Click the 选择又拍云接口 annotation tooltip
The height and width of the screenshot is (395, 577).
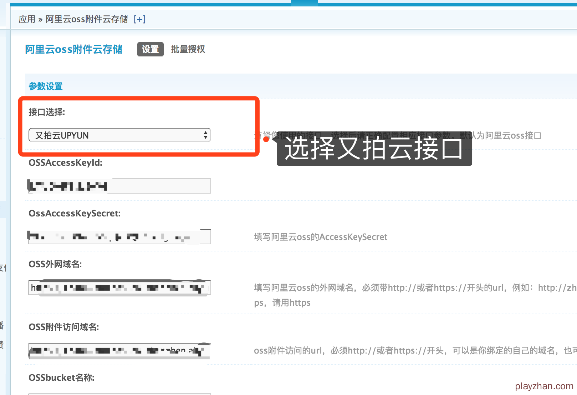click(x=374, y=149)
